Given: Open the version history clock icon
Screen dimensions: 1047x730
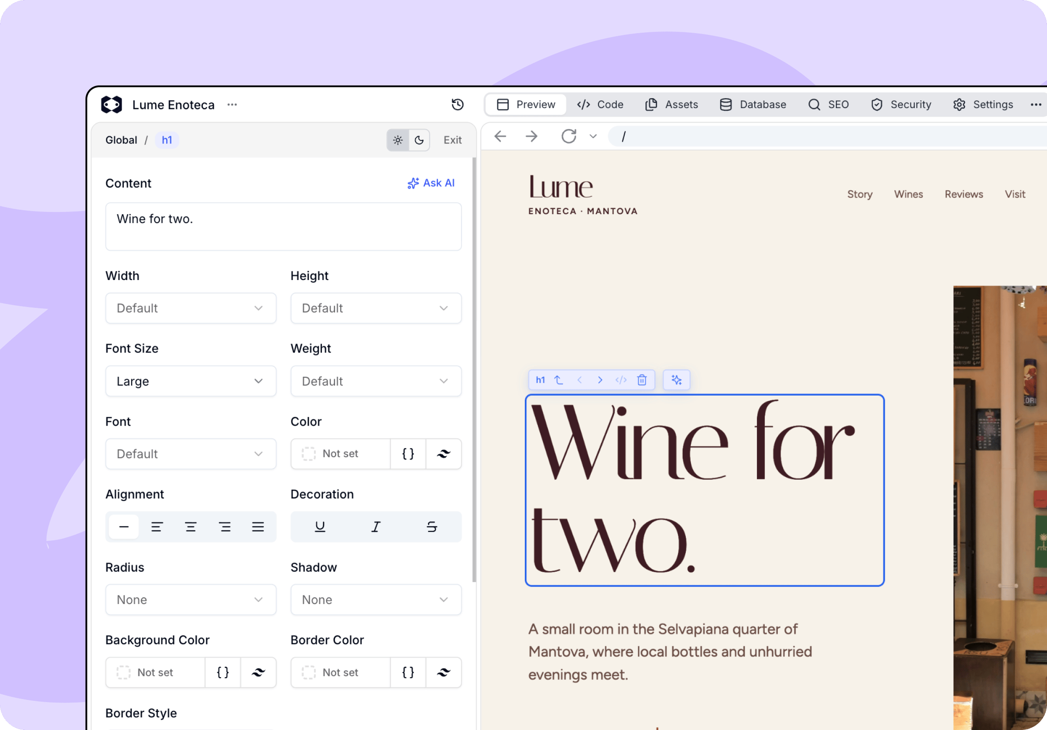Looking at the screenshot, I should click(x=457, y=104).
